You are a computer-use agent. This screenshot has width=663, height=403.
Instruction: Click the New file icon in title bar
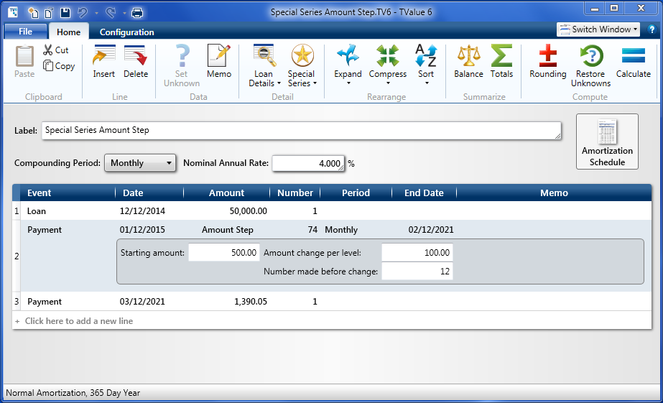pos(33,13)
